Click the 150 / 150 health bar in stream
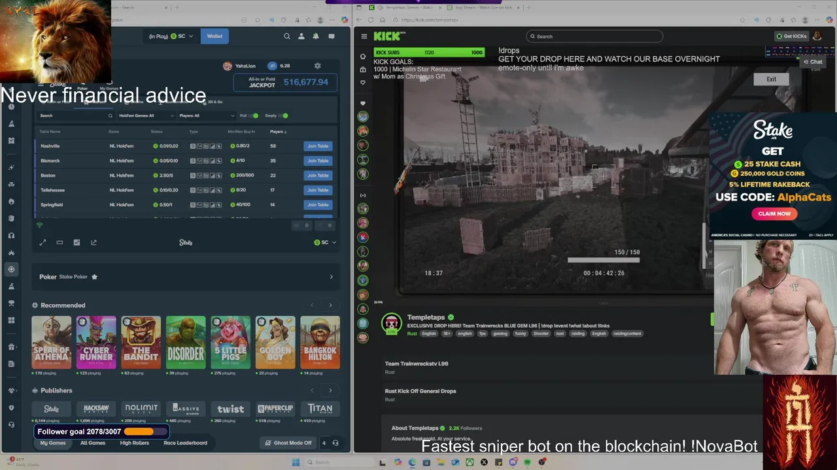Image resolution: width=837 pixels, height=470 pixels. tap(604, 260)
